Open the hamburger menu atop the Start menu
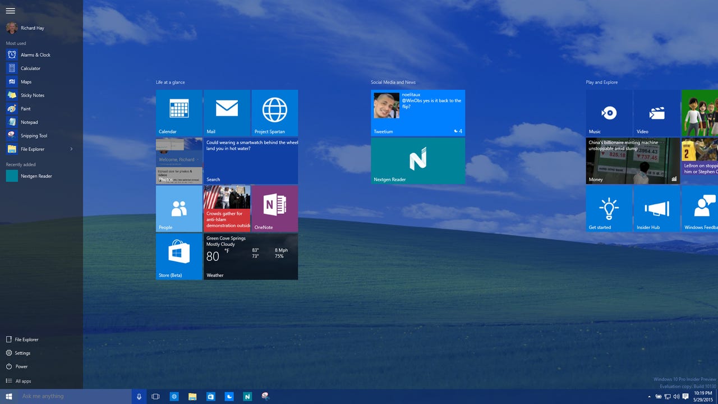 [x=10, y=10]
